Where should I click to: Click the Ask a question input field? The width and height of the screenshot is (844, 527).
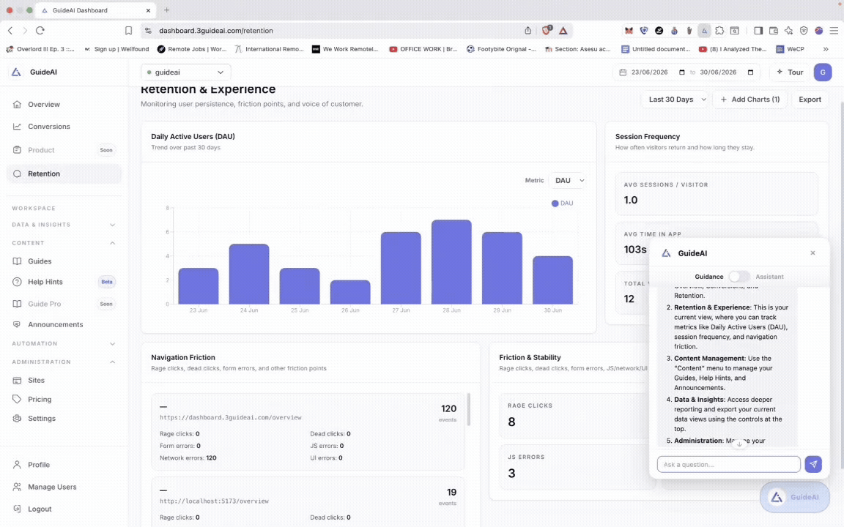728,464
